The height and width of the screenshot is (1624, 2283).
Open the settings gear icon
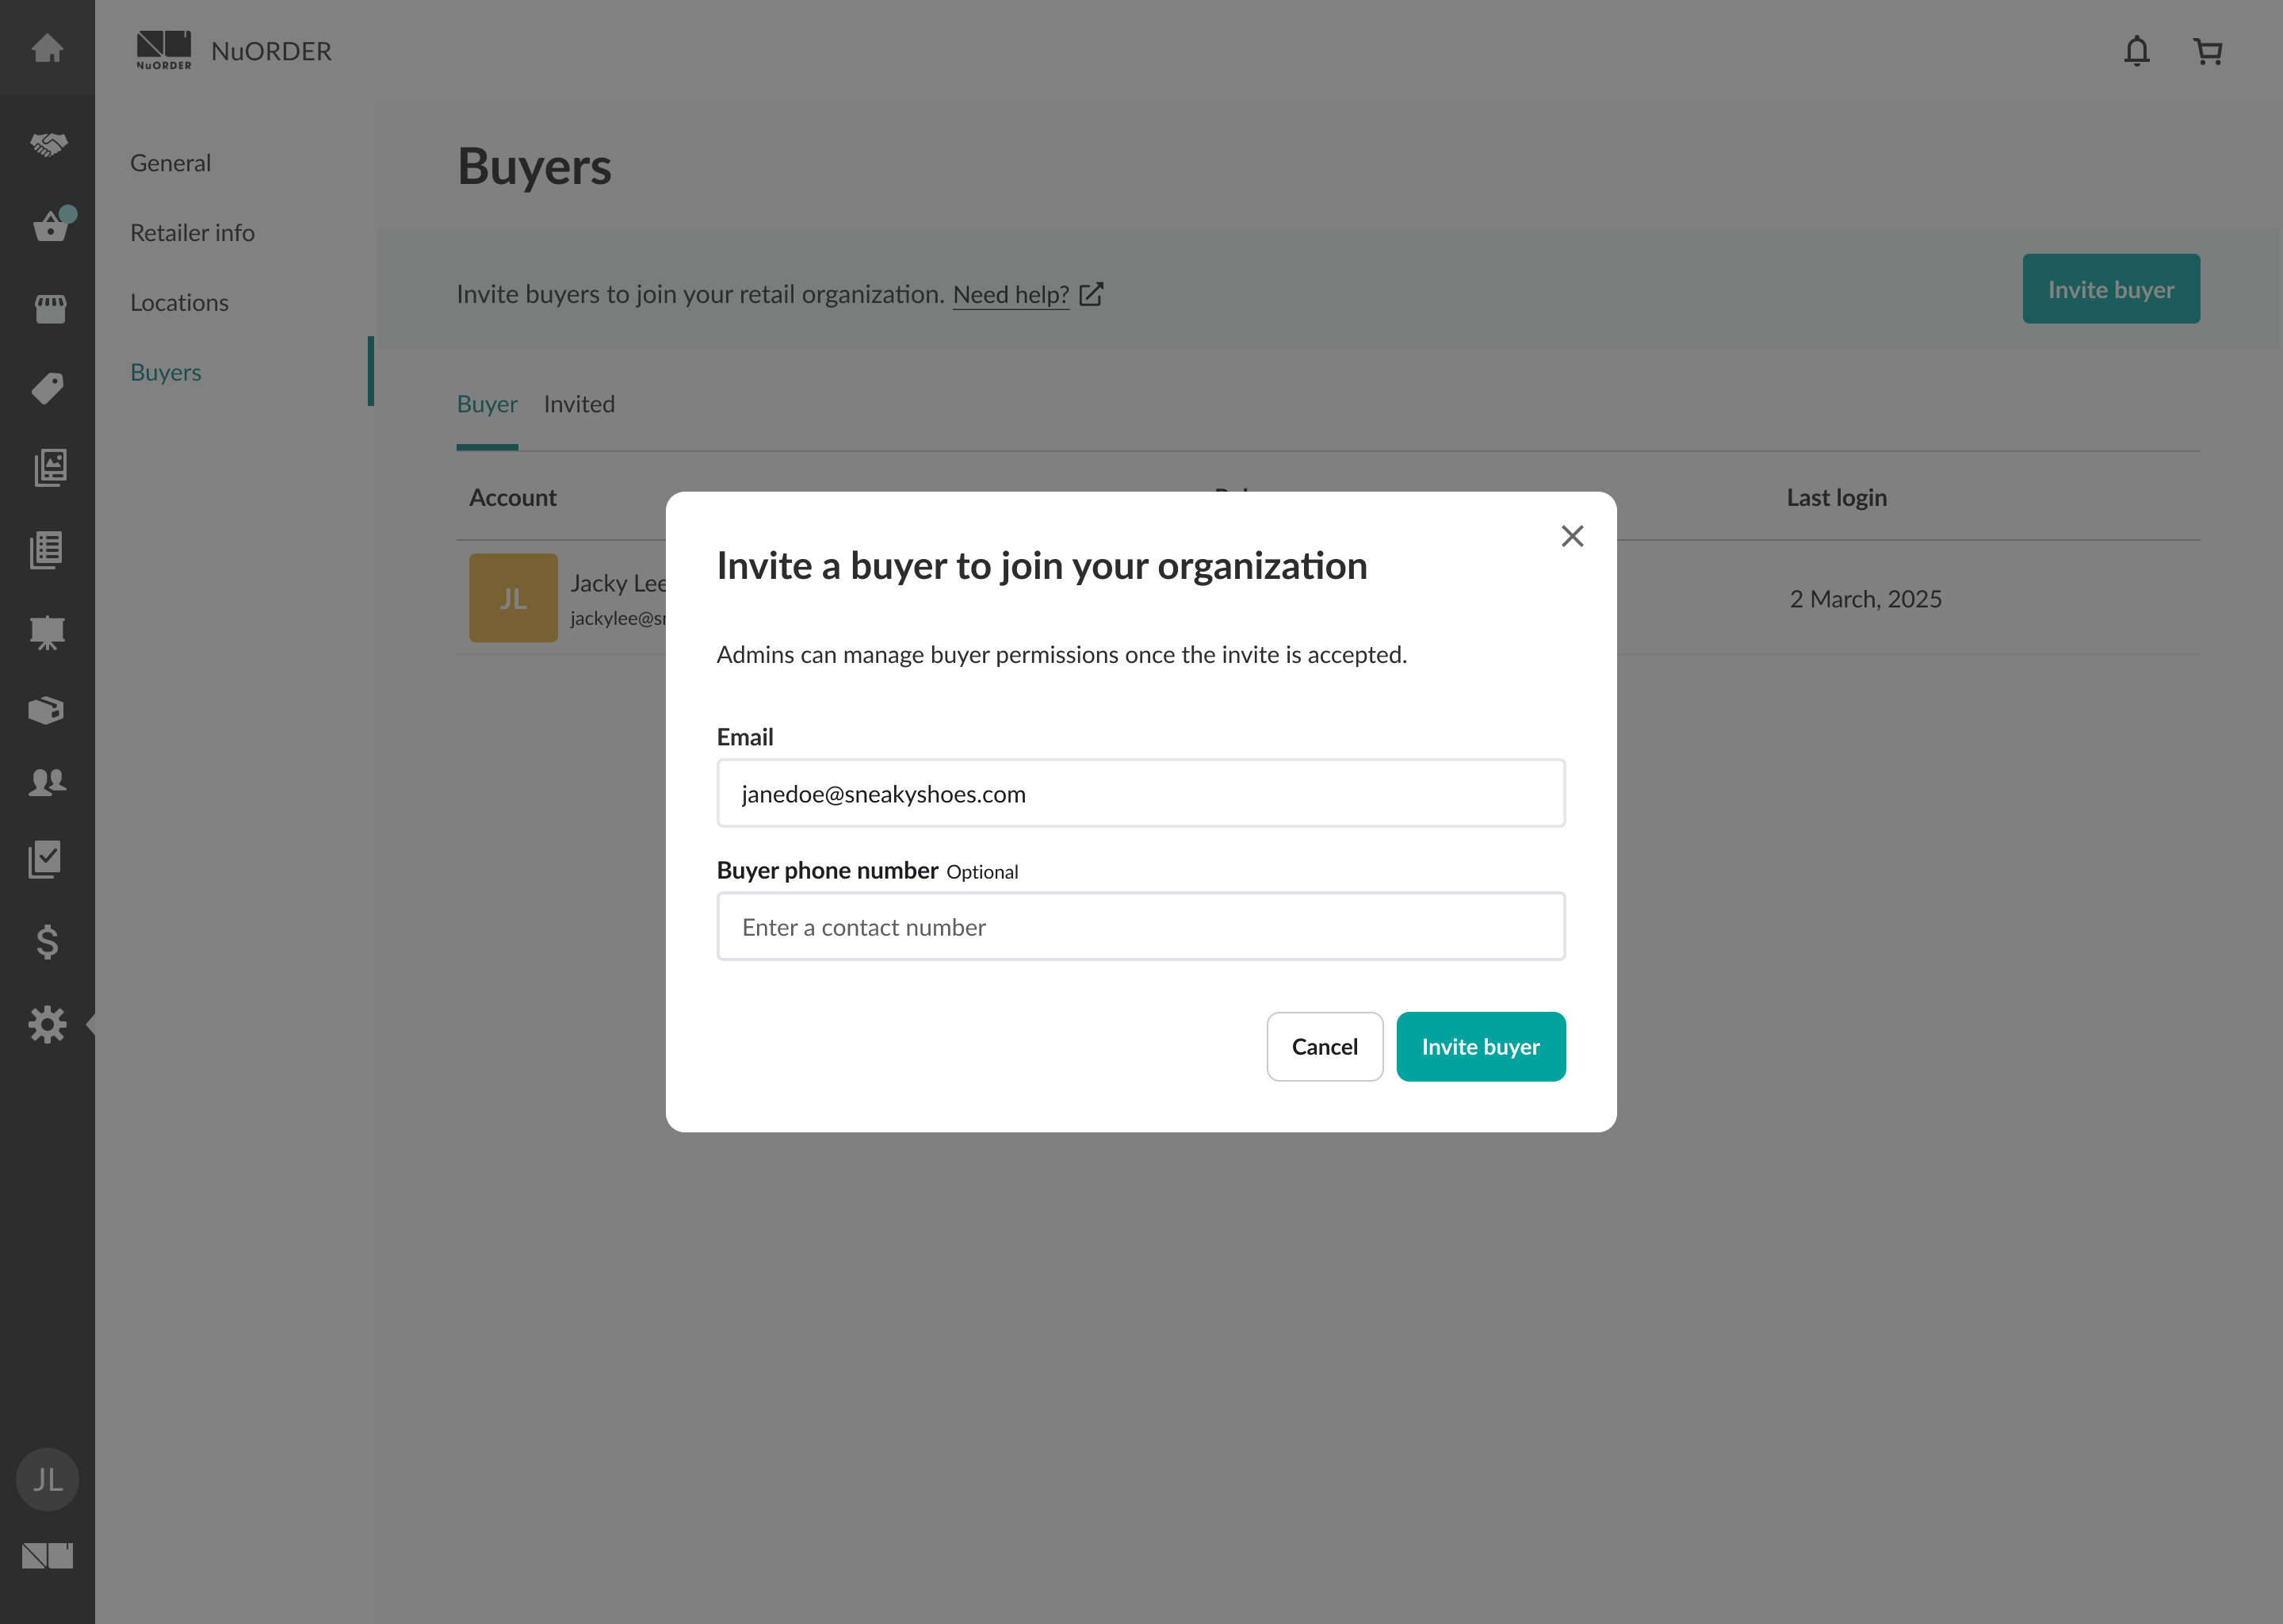47,1024
